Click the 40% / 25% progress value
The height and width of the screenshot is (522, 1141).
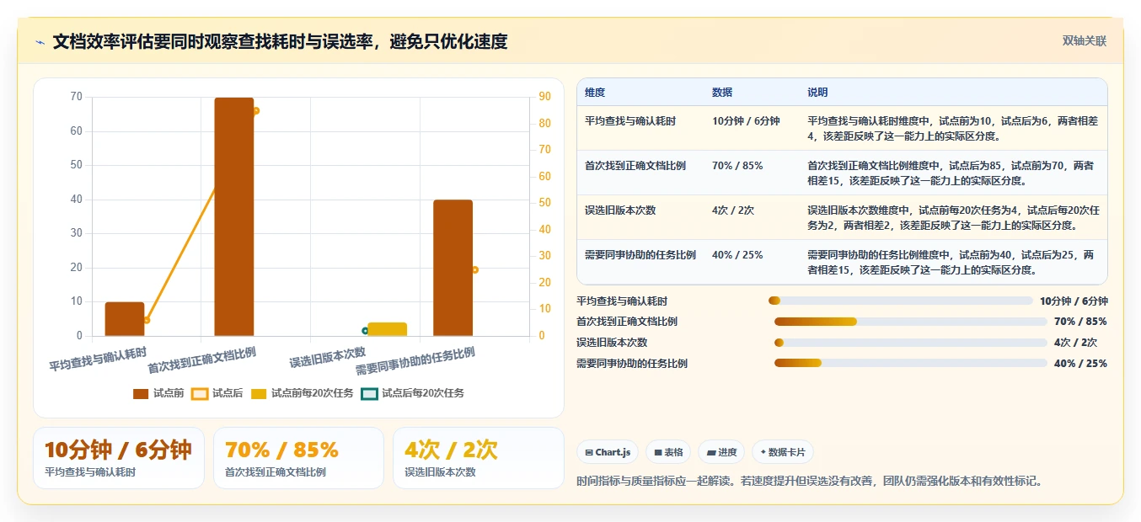click(1080, 364)
